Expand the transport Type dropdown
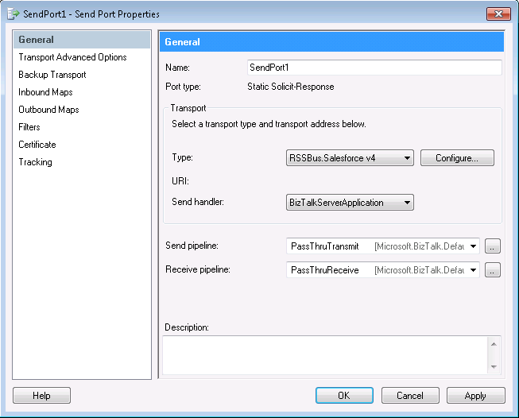The width and height of the screenshot is (519, 418). pos(408,158)
